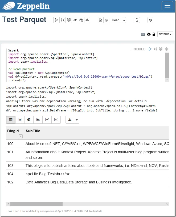Open the paragraph settings gear menu
The image size is (176, 217).
[166, 49]
